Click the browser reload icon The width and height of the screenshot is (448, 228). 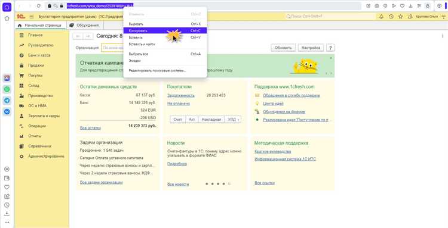click(x=39, y=6)
